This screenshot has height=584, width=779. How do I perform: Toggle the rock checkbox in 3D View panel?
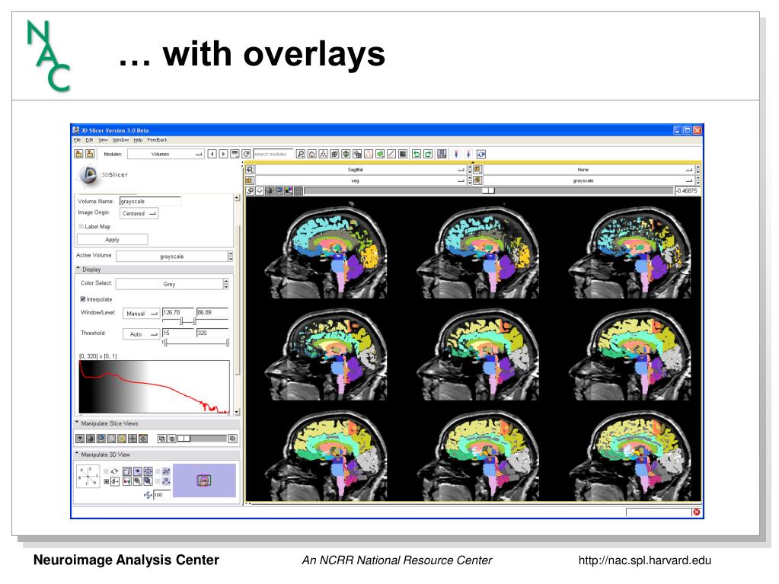(107, 481)
